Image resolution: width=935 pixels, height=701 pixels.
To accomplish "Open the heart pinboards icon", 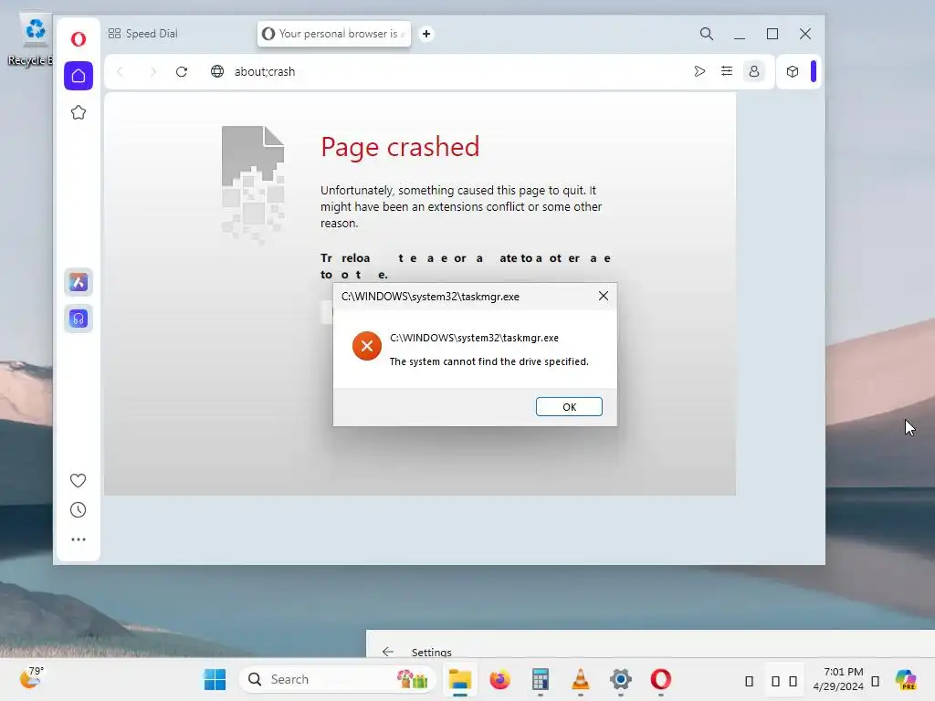I will (79, 480).
